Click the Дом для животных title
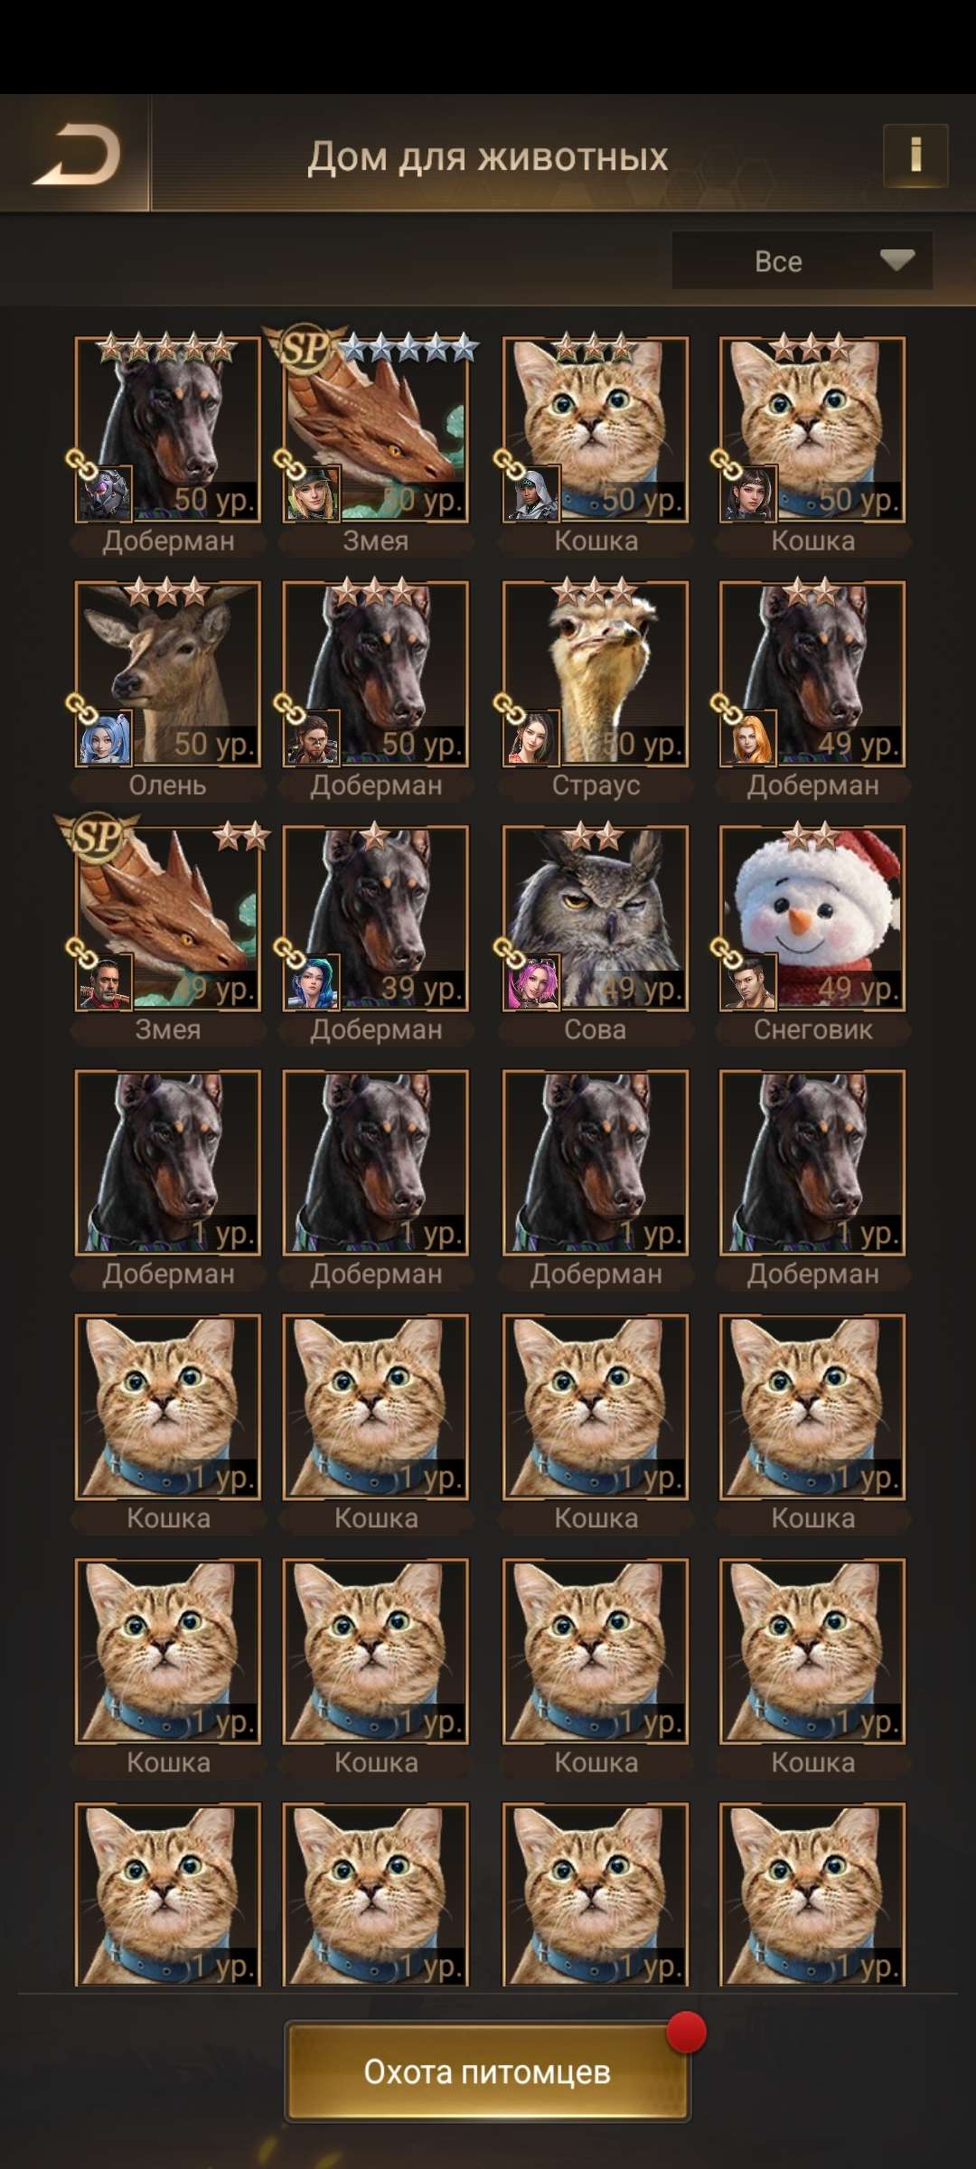The width and height of the screenshot is (976, 2169). point(488,156)
